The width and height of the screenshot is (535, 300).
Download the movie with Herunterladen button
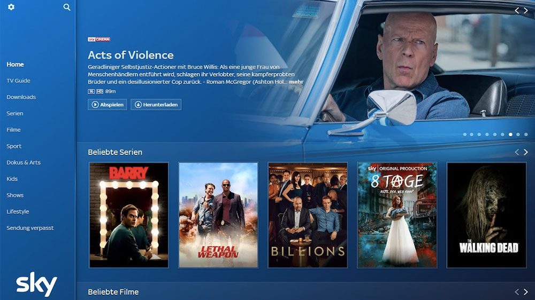pos(156,105)
